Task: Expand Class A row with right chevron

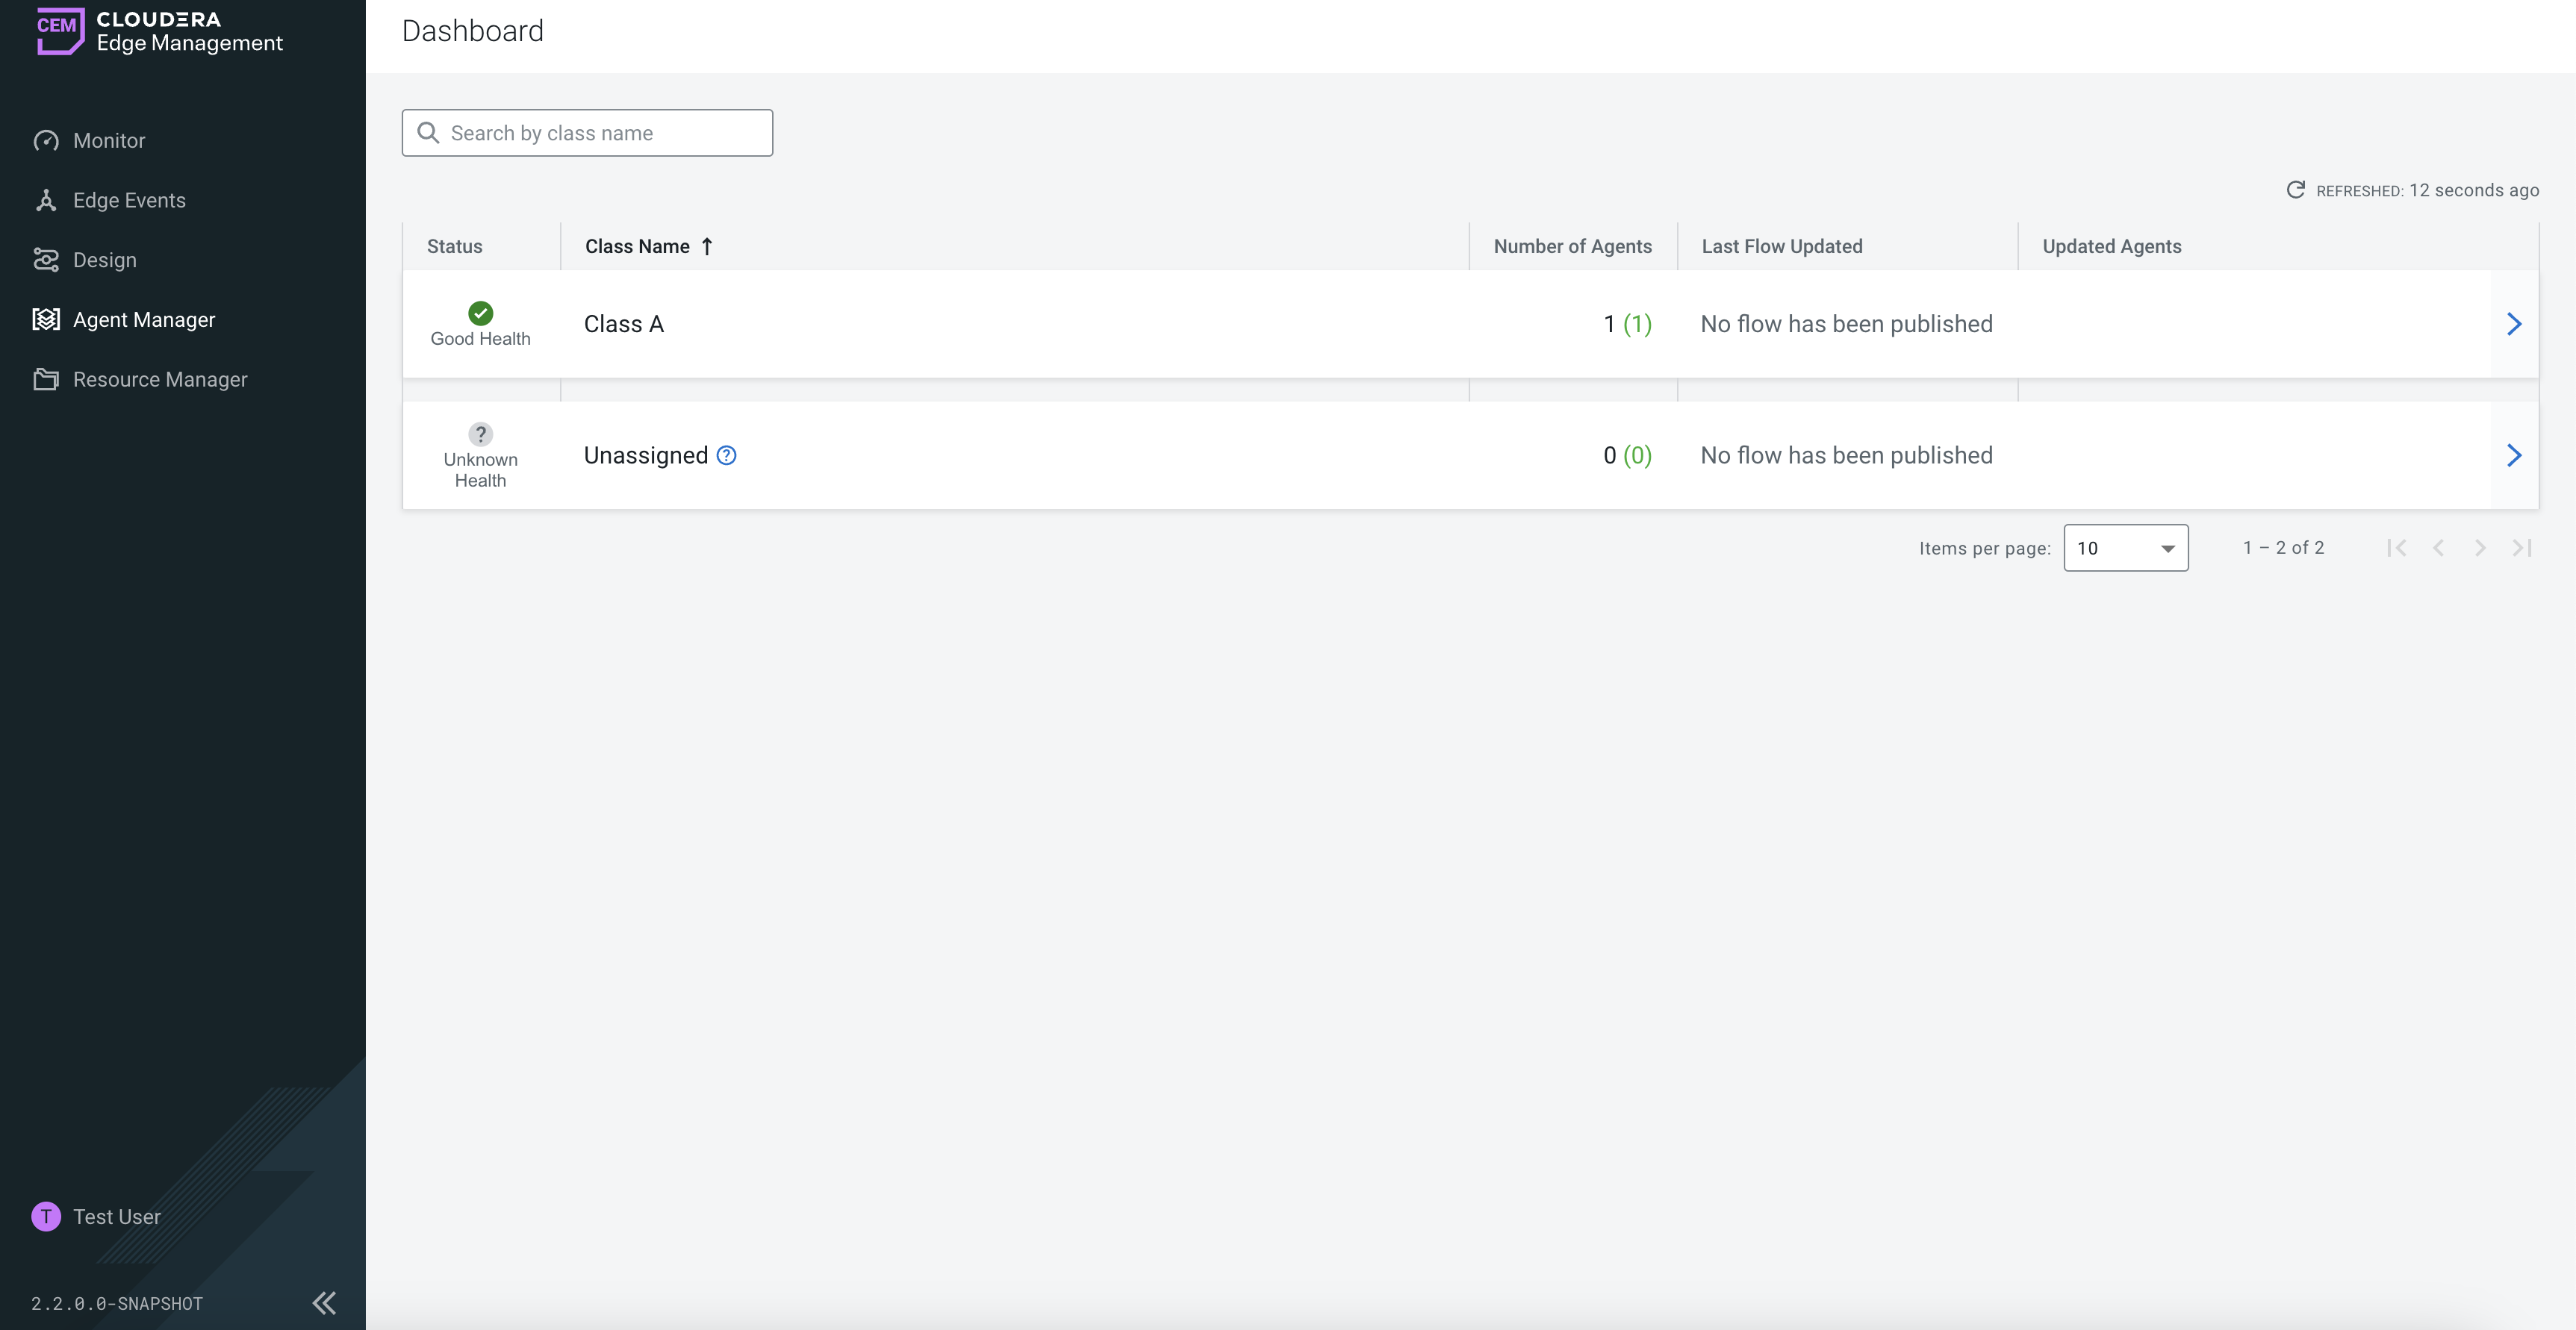Action: [x=2514, y=324]
